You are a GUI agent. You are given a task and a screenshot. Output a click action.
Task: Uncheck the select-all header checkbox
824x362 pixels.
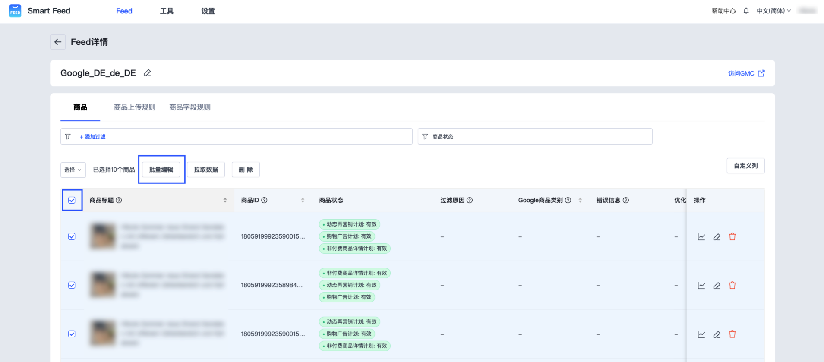pyautogui.click(x=72, y=200)
